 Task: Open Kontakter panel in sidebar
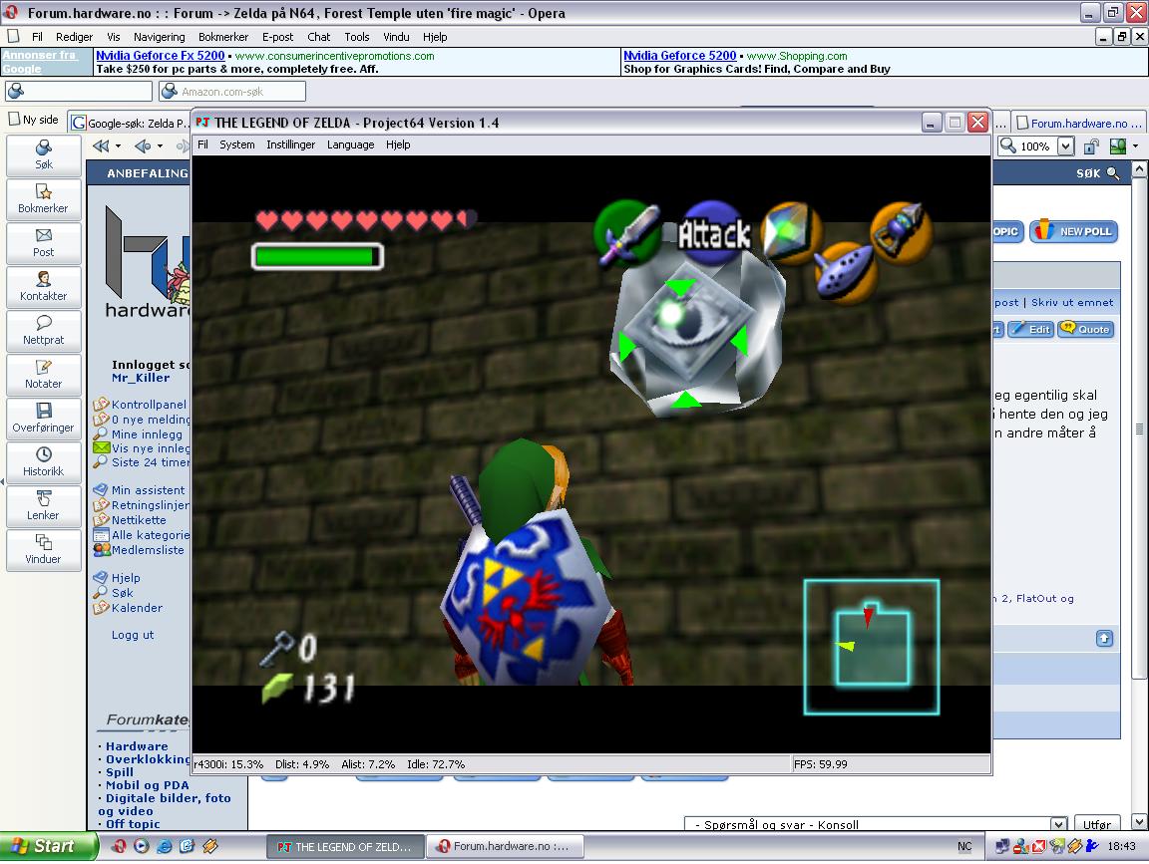(43, 287)
